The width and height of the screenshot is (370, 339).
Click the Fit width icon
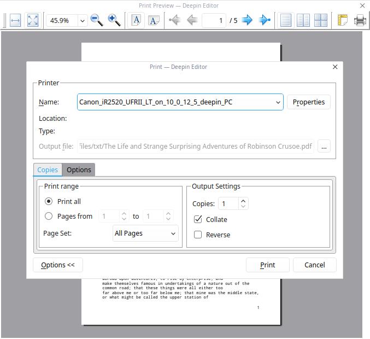pos(15,20)
